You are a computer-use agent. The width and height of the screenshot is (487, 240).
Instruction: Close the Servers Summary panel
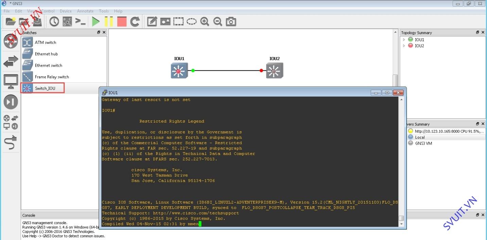coord(483,124)
